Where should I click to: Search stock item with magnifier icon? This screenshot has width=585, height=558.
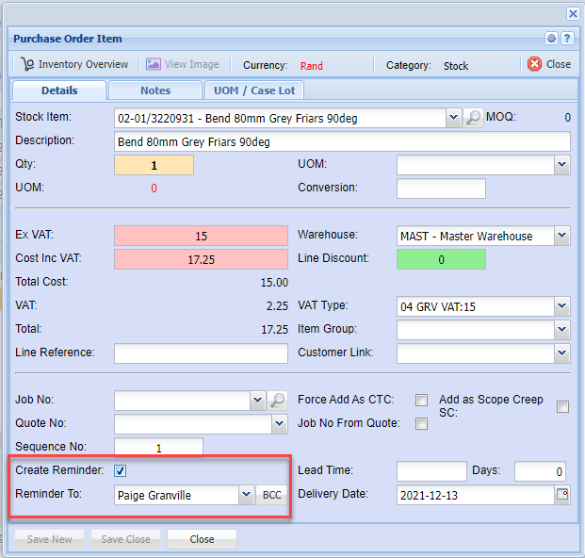coord(474,118)
